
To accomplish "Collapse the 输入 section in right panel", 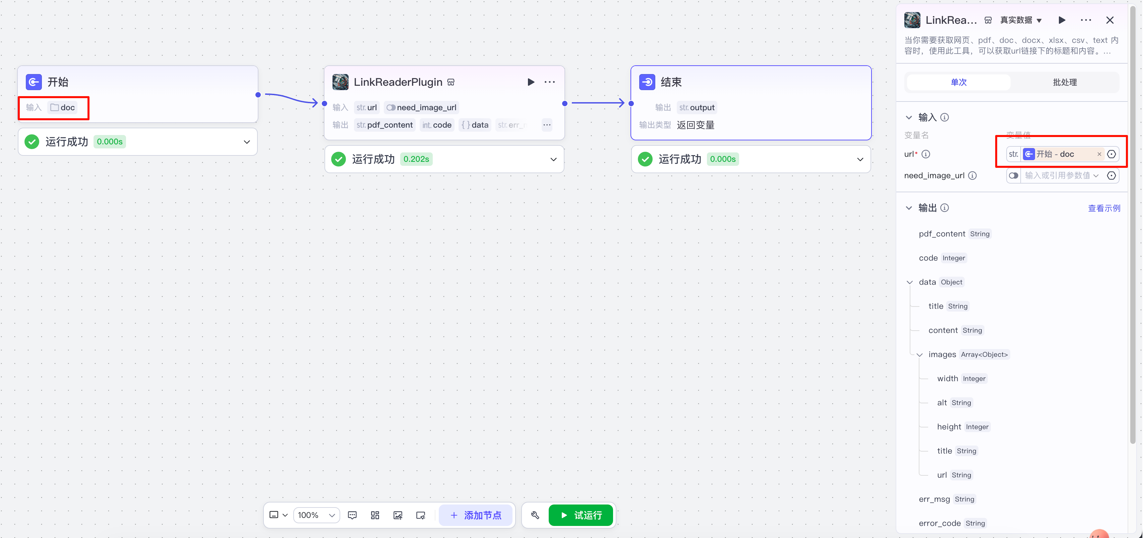I will tap(909, 117).
